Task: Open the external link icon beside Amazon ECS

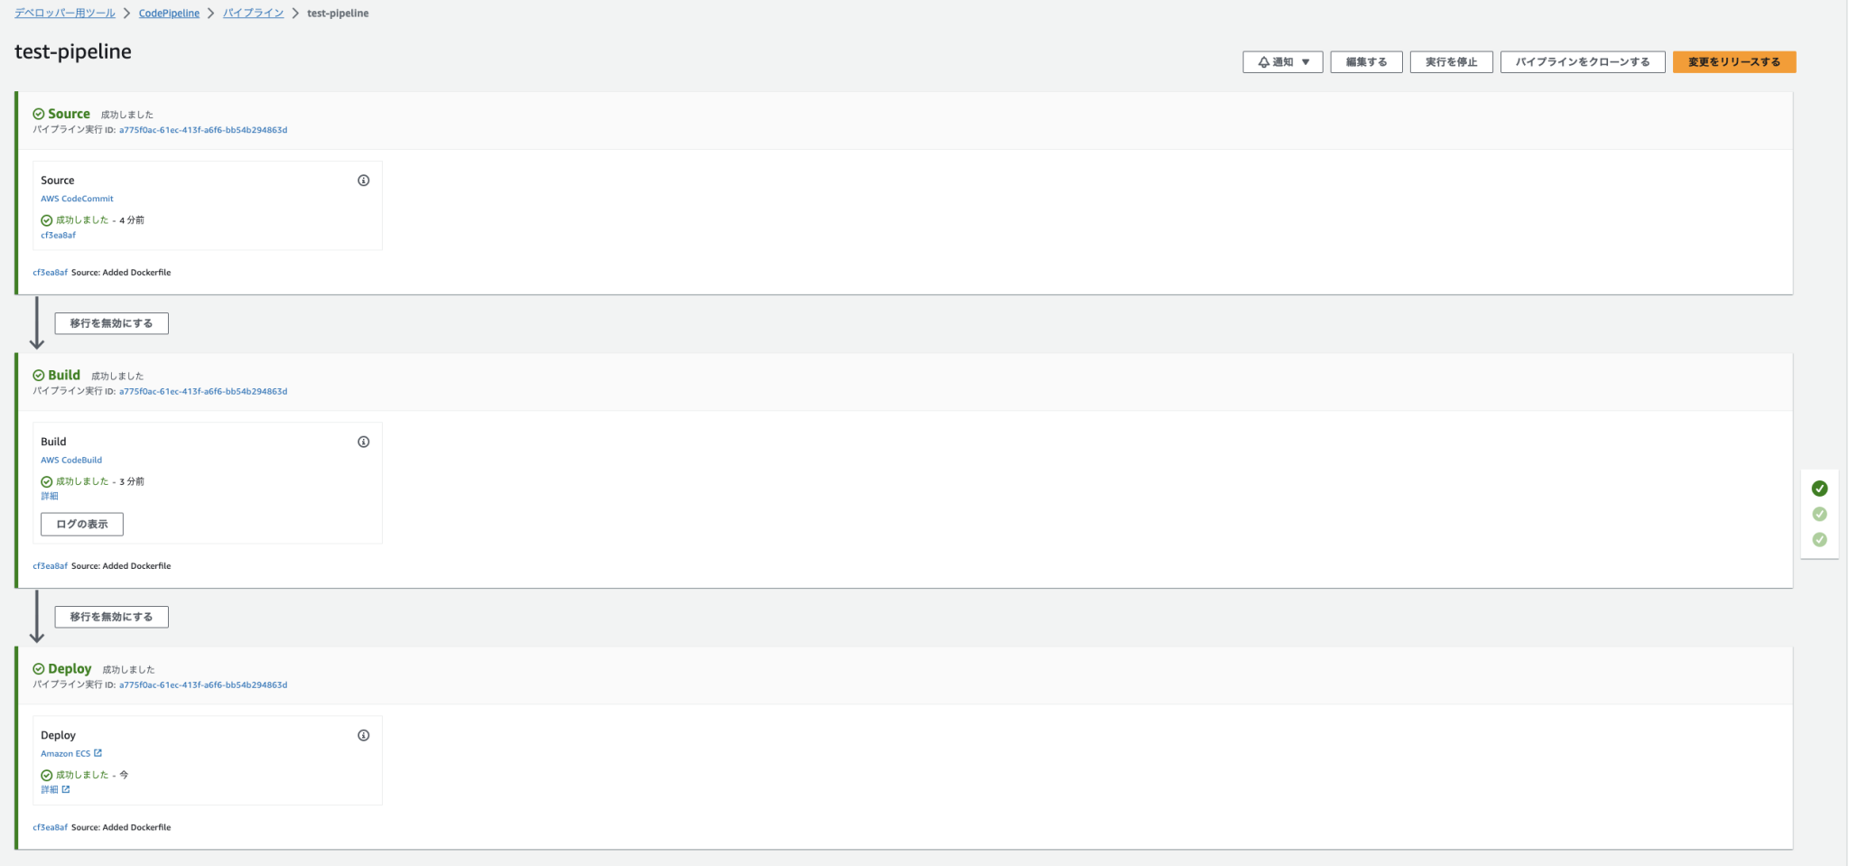Action: [99, 752]
